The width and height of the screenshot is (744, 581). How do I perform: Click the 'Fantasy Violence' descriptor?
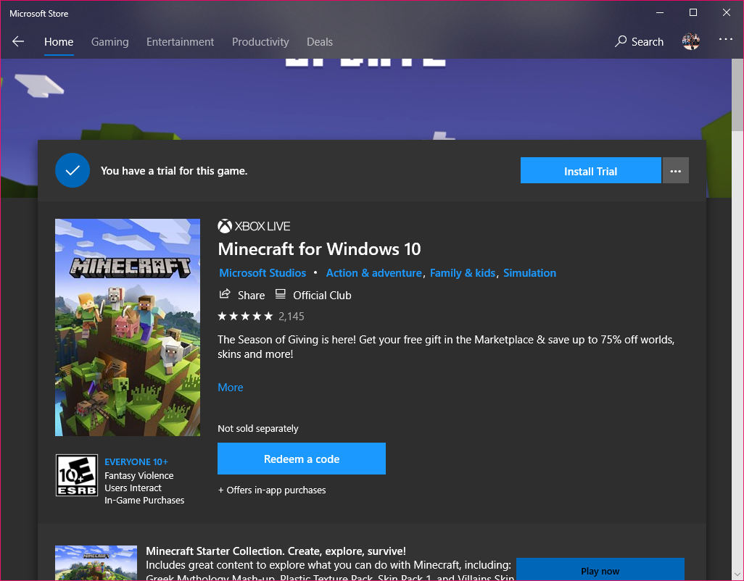coord(139,475)
